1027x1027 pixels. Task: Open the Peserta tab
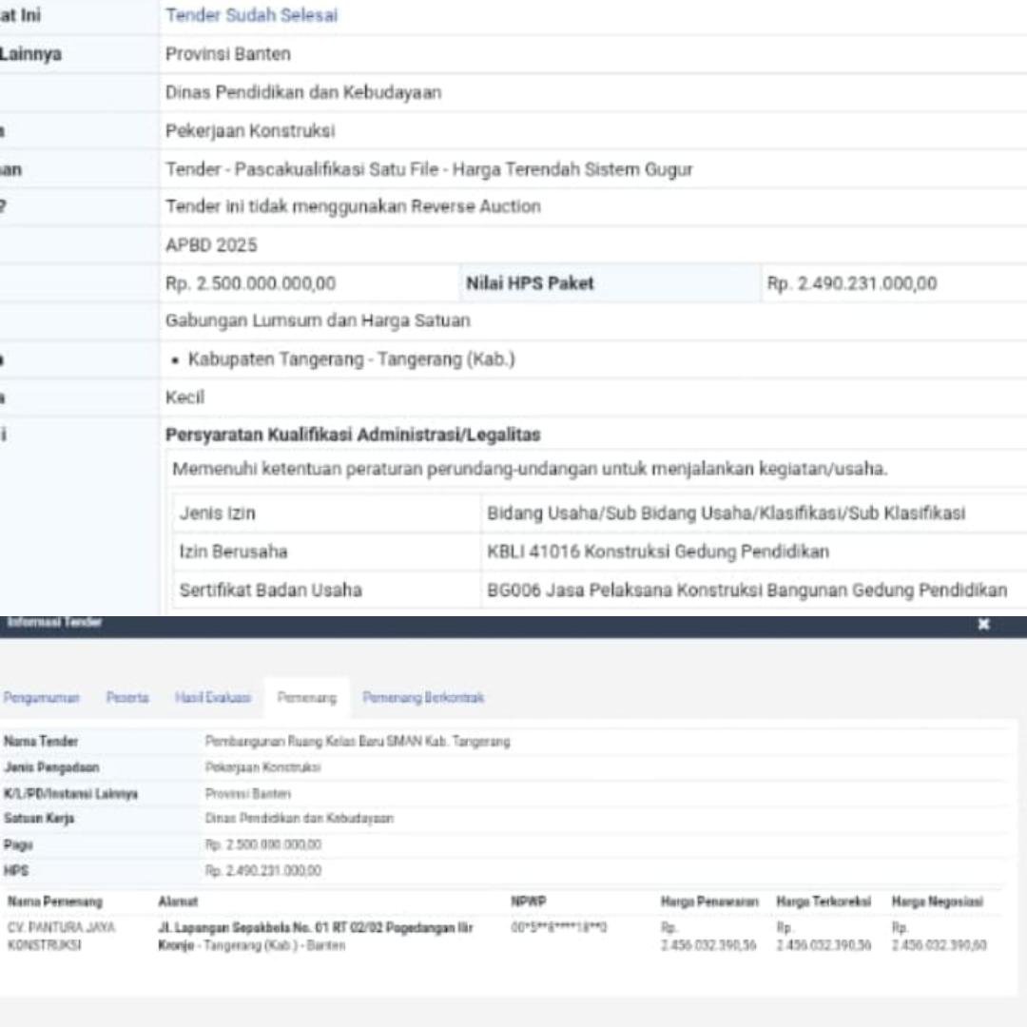(127, 698)
